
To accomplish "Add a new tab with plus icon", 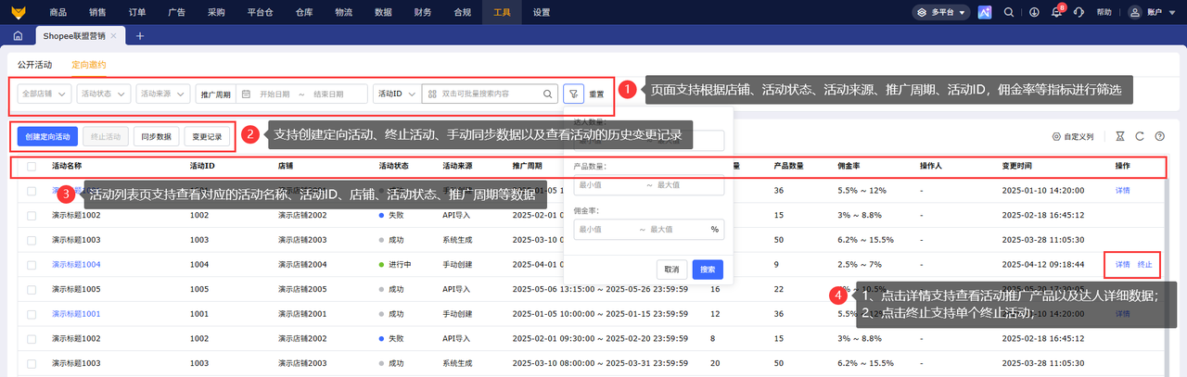I will tap(140, 35).
